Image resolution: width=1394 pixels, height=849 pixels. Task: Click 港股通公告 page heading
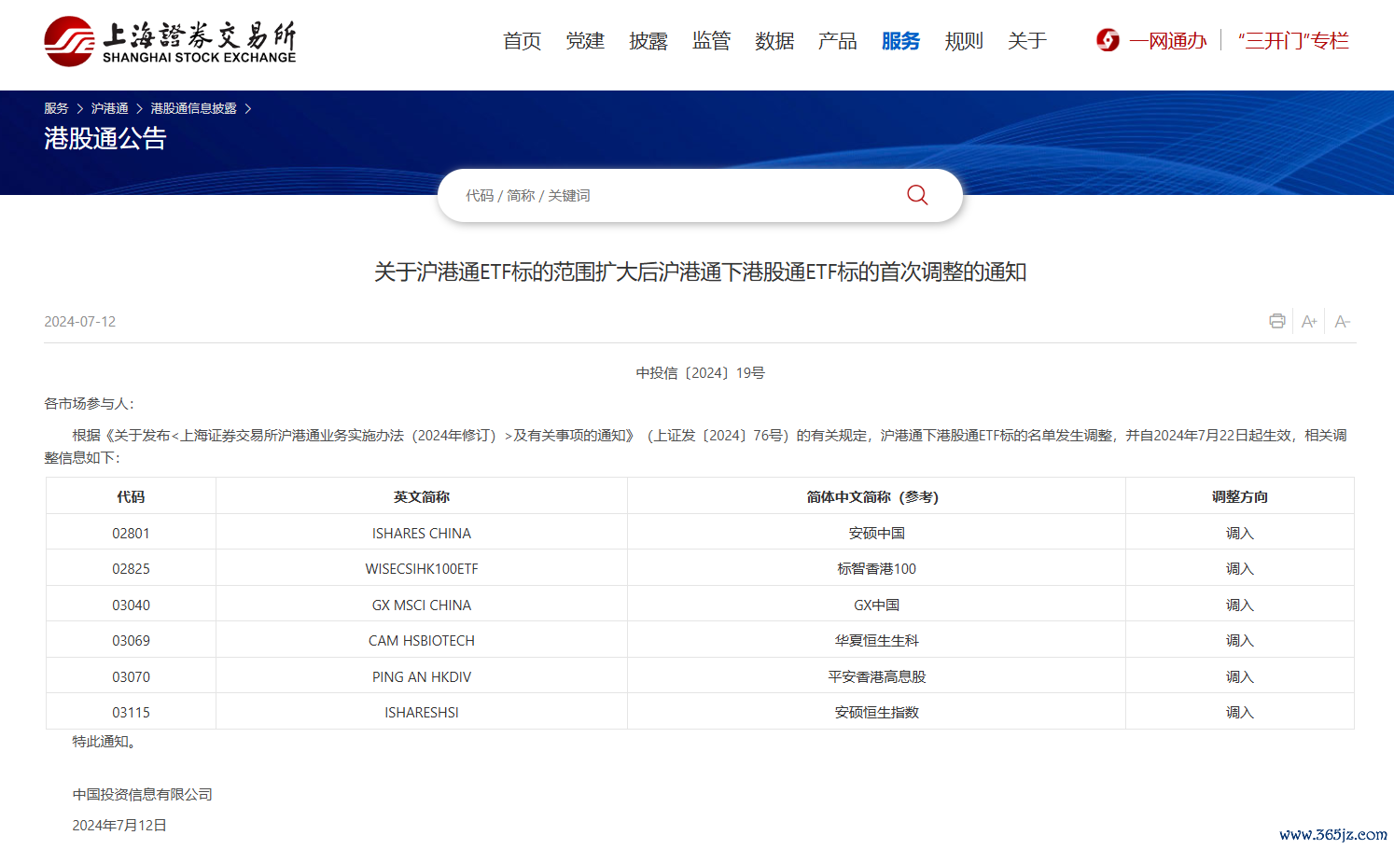coord(105,138)
